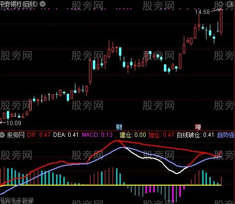Click the DEA: 0.41 value
Screen dimensions: 235x204
click(66, 135)
